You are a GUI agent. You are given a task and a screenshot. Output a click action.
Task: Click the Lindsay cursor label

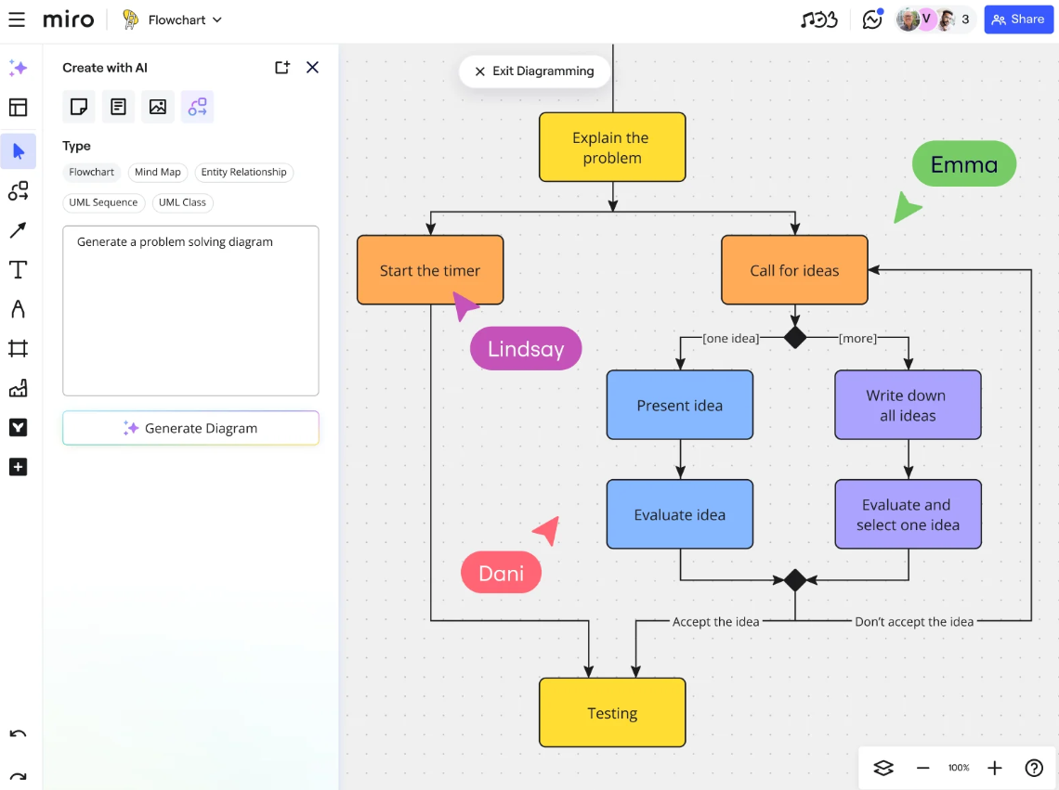click(x=526, y=348)
